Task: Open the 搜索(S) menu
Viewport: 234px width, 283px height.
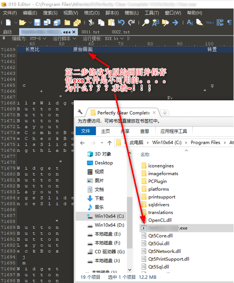Action: click(x=50, y=13)
